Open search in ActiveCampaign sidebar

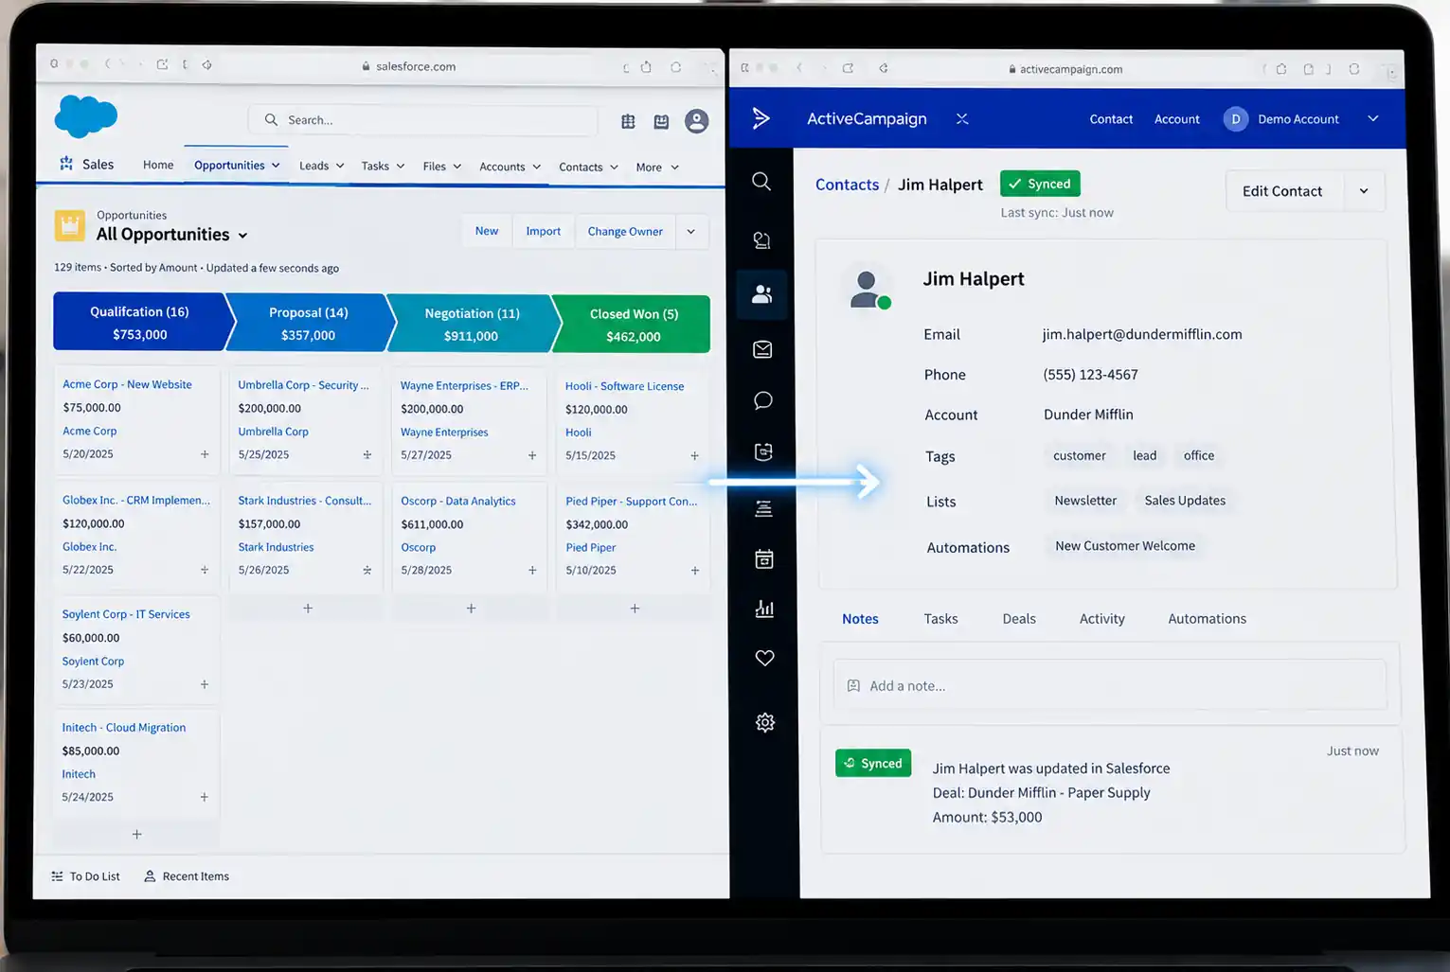click(x=761, y=181)
